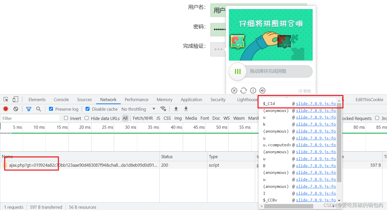Open network conditions wifi icon
Viewport: 387px width, 210px height.
[x=163, y=109]
